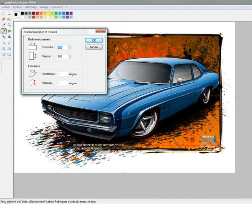The image size is (252, 204).
Task: Focus the Horizontal resize percentage field
Action: tap(63, 47)
